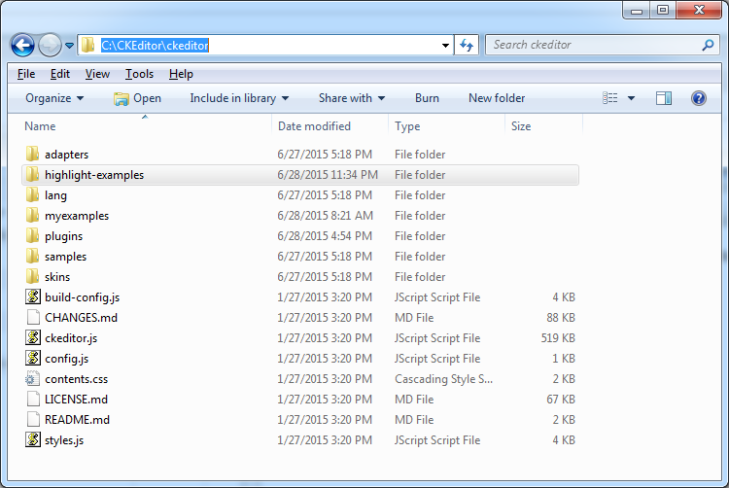Click the README.md file icon

(33, 420)
